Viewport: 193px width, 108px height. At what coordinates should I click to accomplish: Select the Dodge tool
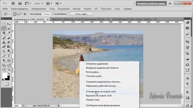[x=9, y=51]
